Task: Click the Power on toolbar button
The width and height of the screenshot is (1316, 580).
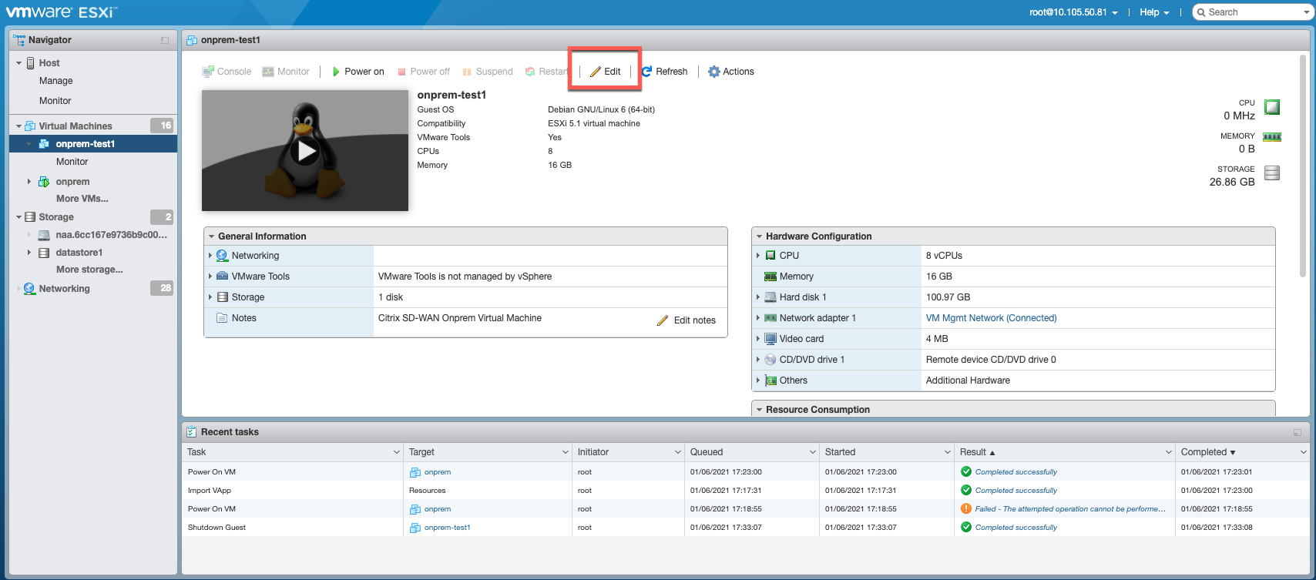Action: (x=358, y=72)
